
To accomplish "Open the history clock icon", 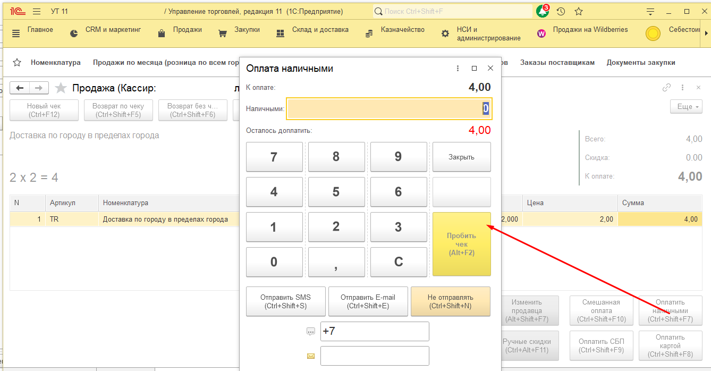I will coord(561,11).
